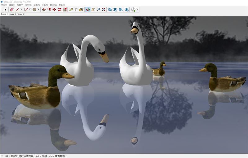Click the Zoom Extents tool

click(x=104, y=10)
